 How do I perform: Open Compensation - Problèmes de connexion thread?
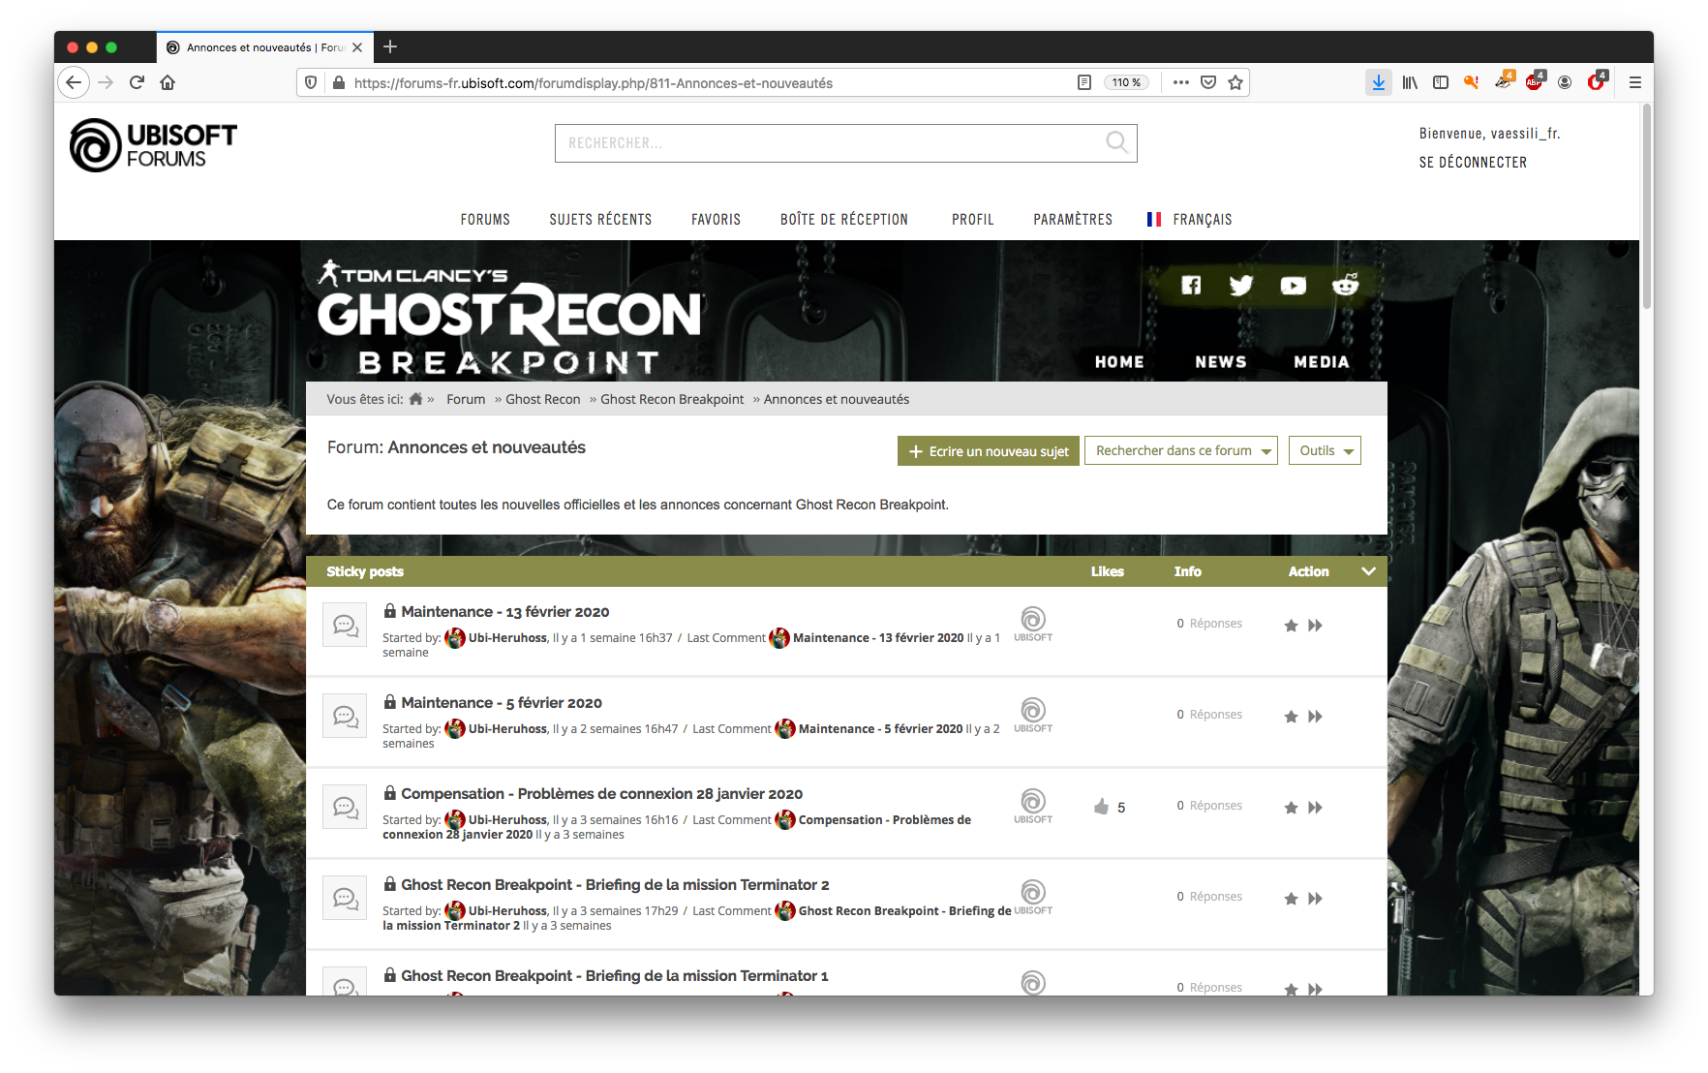point(602,794)
